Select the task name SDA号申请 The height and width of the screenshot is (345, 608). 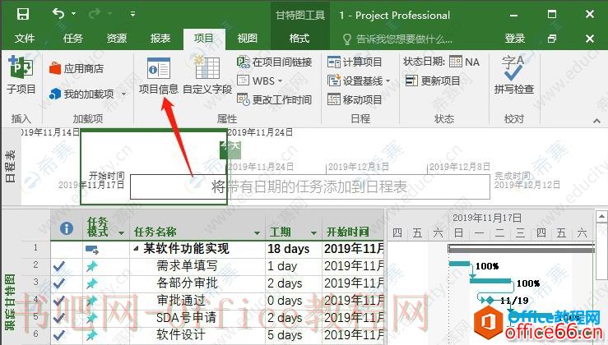point(186,317)
